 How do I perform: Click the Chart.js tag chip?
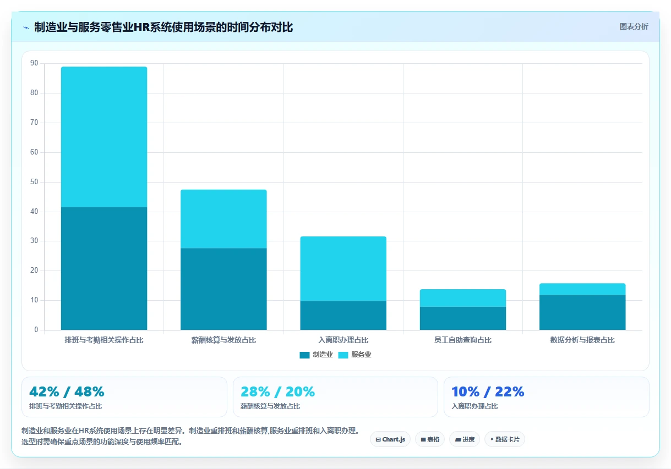390,439
